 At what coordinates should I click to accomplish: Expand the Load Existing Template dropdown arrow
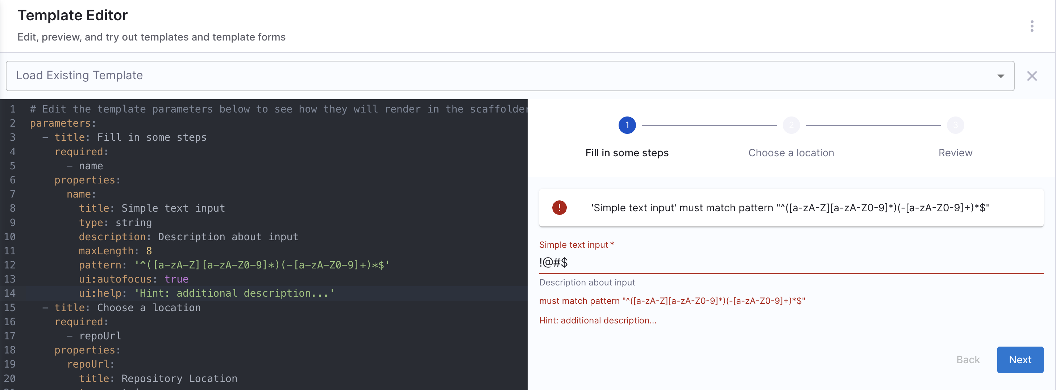tap(1000, 76)
